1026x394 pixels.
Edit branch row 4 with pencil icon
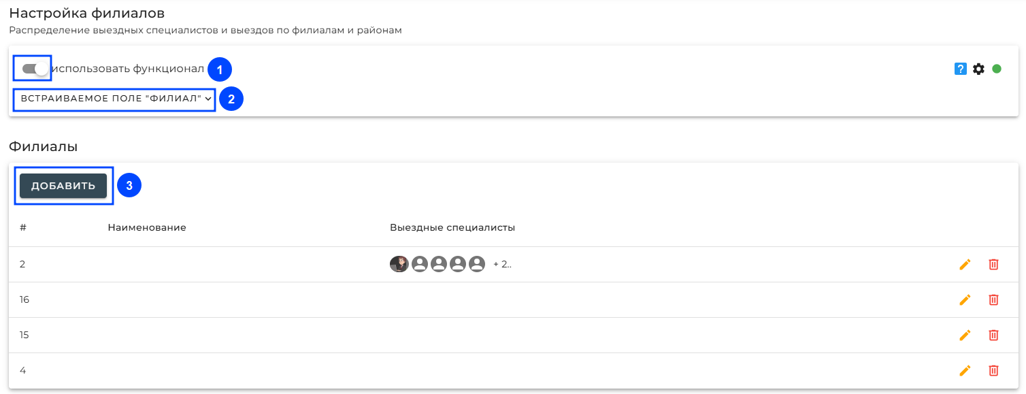tap(965, 370)
